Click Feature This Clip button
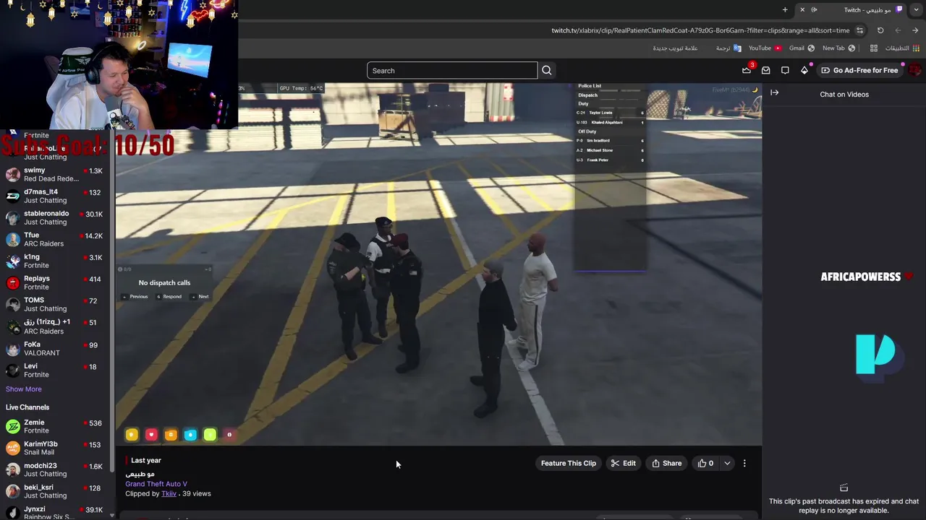The width and height of the screenshot is (926, 520). pyautogui.click(x=569, y=463)
